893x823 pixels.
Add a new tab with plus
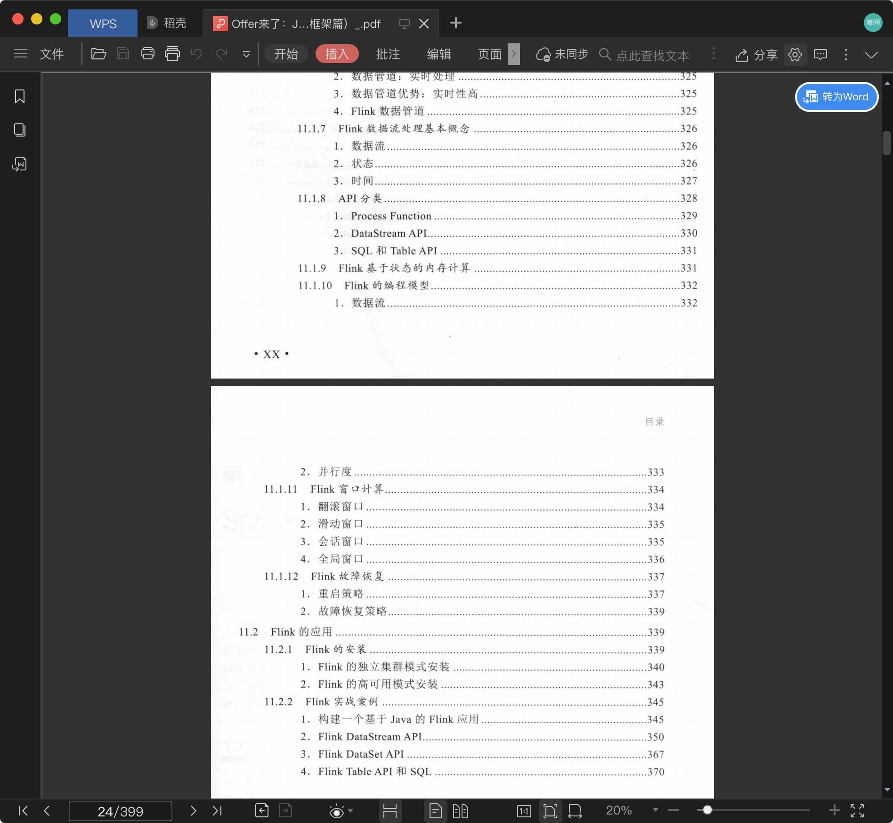coord(455,23)
